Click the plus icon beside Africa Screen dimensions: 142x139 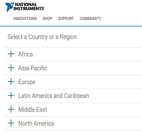11,54
